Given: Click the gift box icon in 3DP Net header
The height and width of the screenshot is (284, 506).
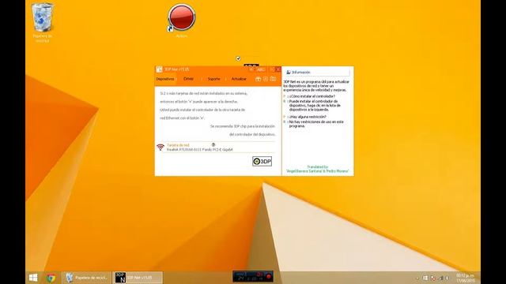Looking at the screenshot, I should tap(259, 79).
